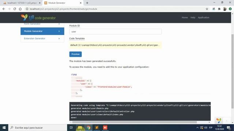Viewport: 234px width, 131px height.
Task: Collapse the Yii debug toolbar arrow
Action: coord(227,121)
